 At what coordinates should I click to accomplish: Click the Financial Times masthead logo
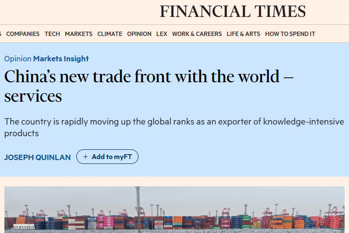pos(232,11)
